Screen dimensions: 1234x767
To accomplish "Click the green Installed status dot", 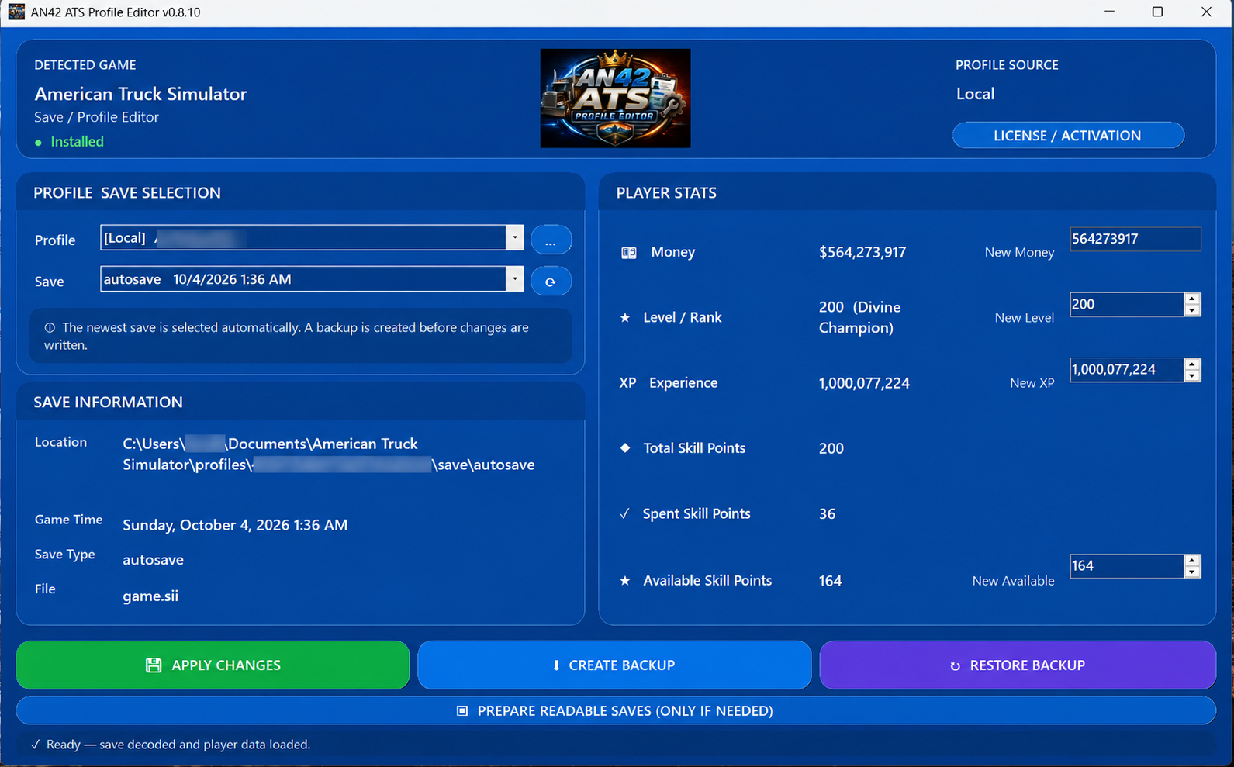I will [38, 143].
